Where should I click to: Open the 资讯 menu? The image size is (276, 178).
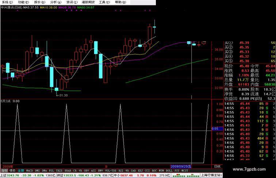point(72,2)
